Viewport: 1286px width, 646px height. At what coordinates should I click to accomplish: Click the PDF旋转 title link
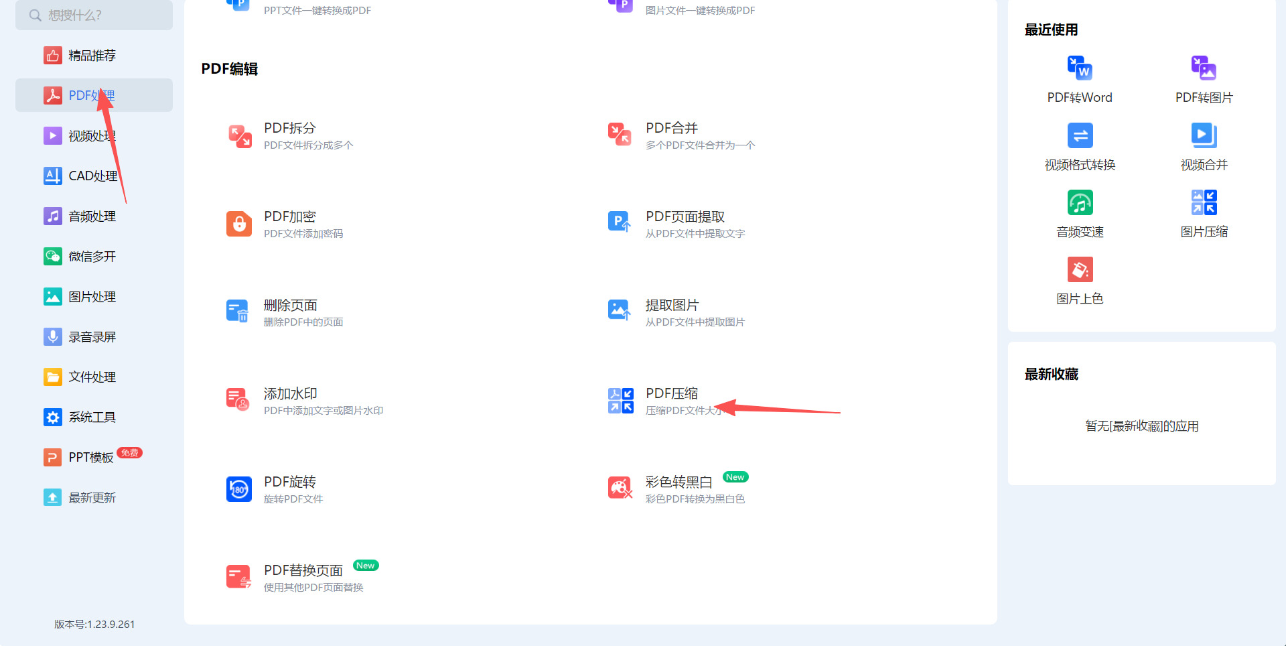[290, 482]
